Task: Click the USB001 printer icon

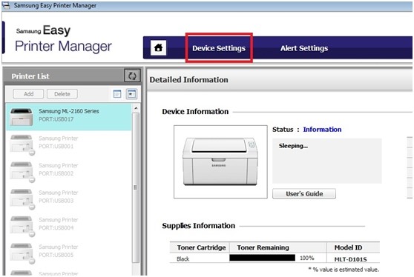Action: [x=22, y=144]
